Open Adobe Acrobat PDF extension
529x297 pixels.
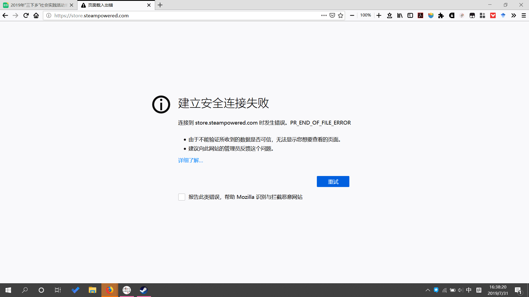420,15
